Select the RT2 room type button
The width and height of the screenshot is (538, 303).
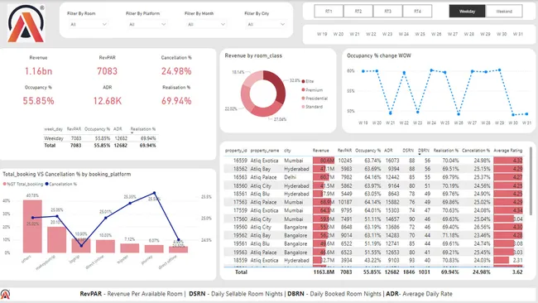point(358,11)
